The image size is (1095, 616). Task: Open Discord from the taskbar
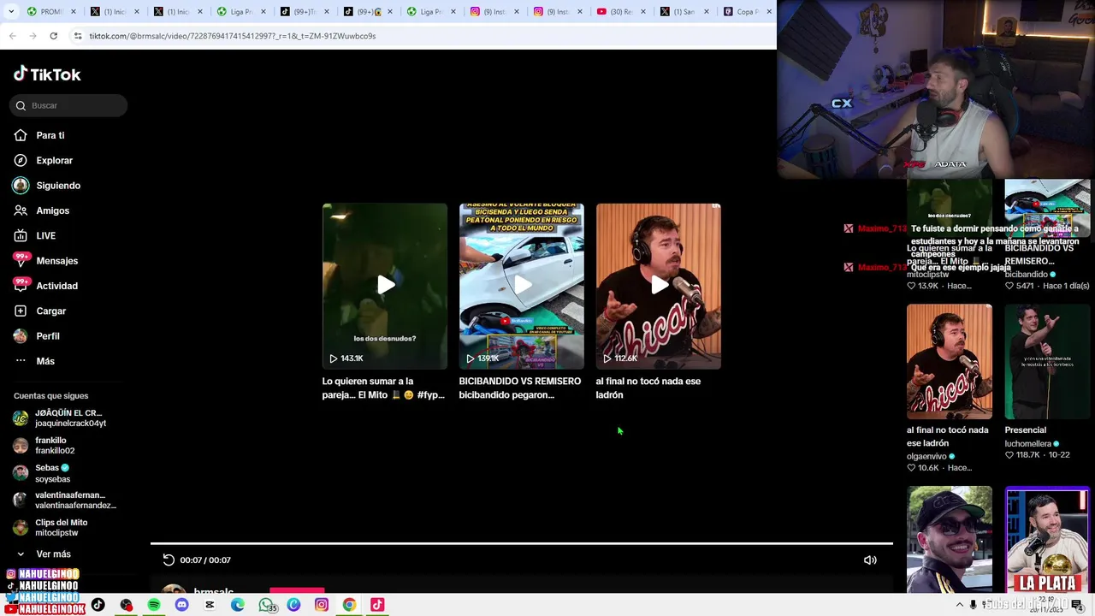(x=181, y=605)
